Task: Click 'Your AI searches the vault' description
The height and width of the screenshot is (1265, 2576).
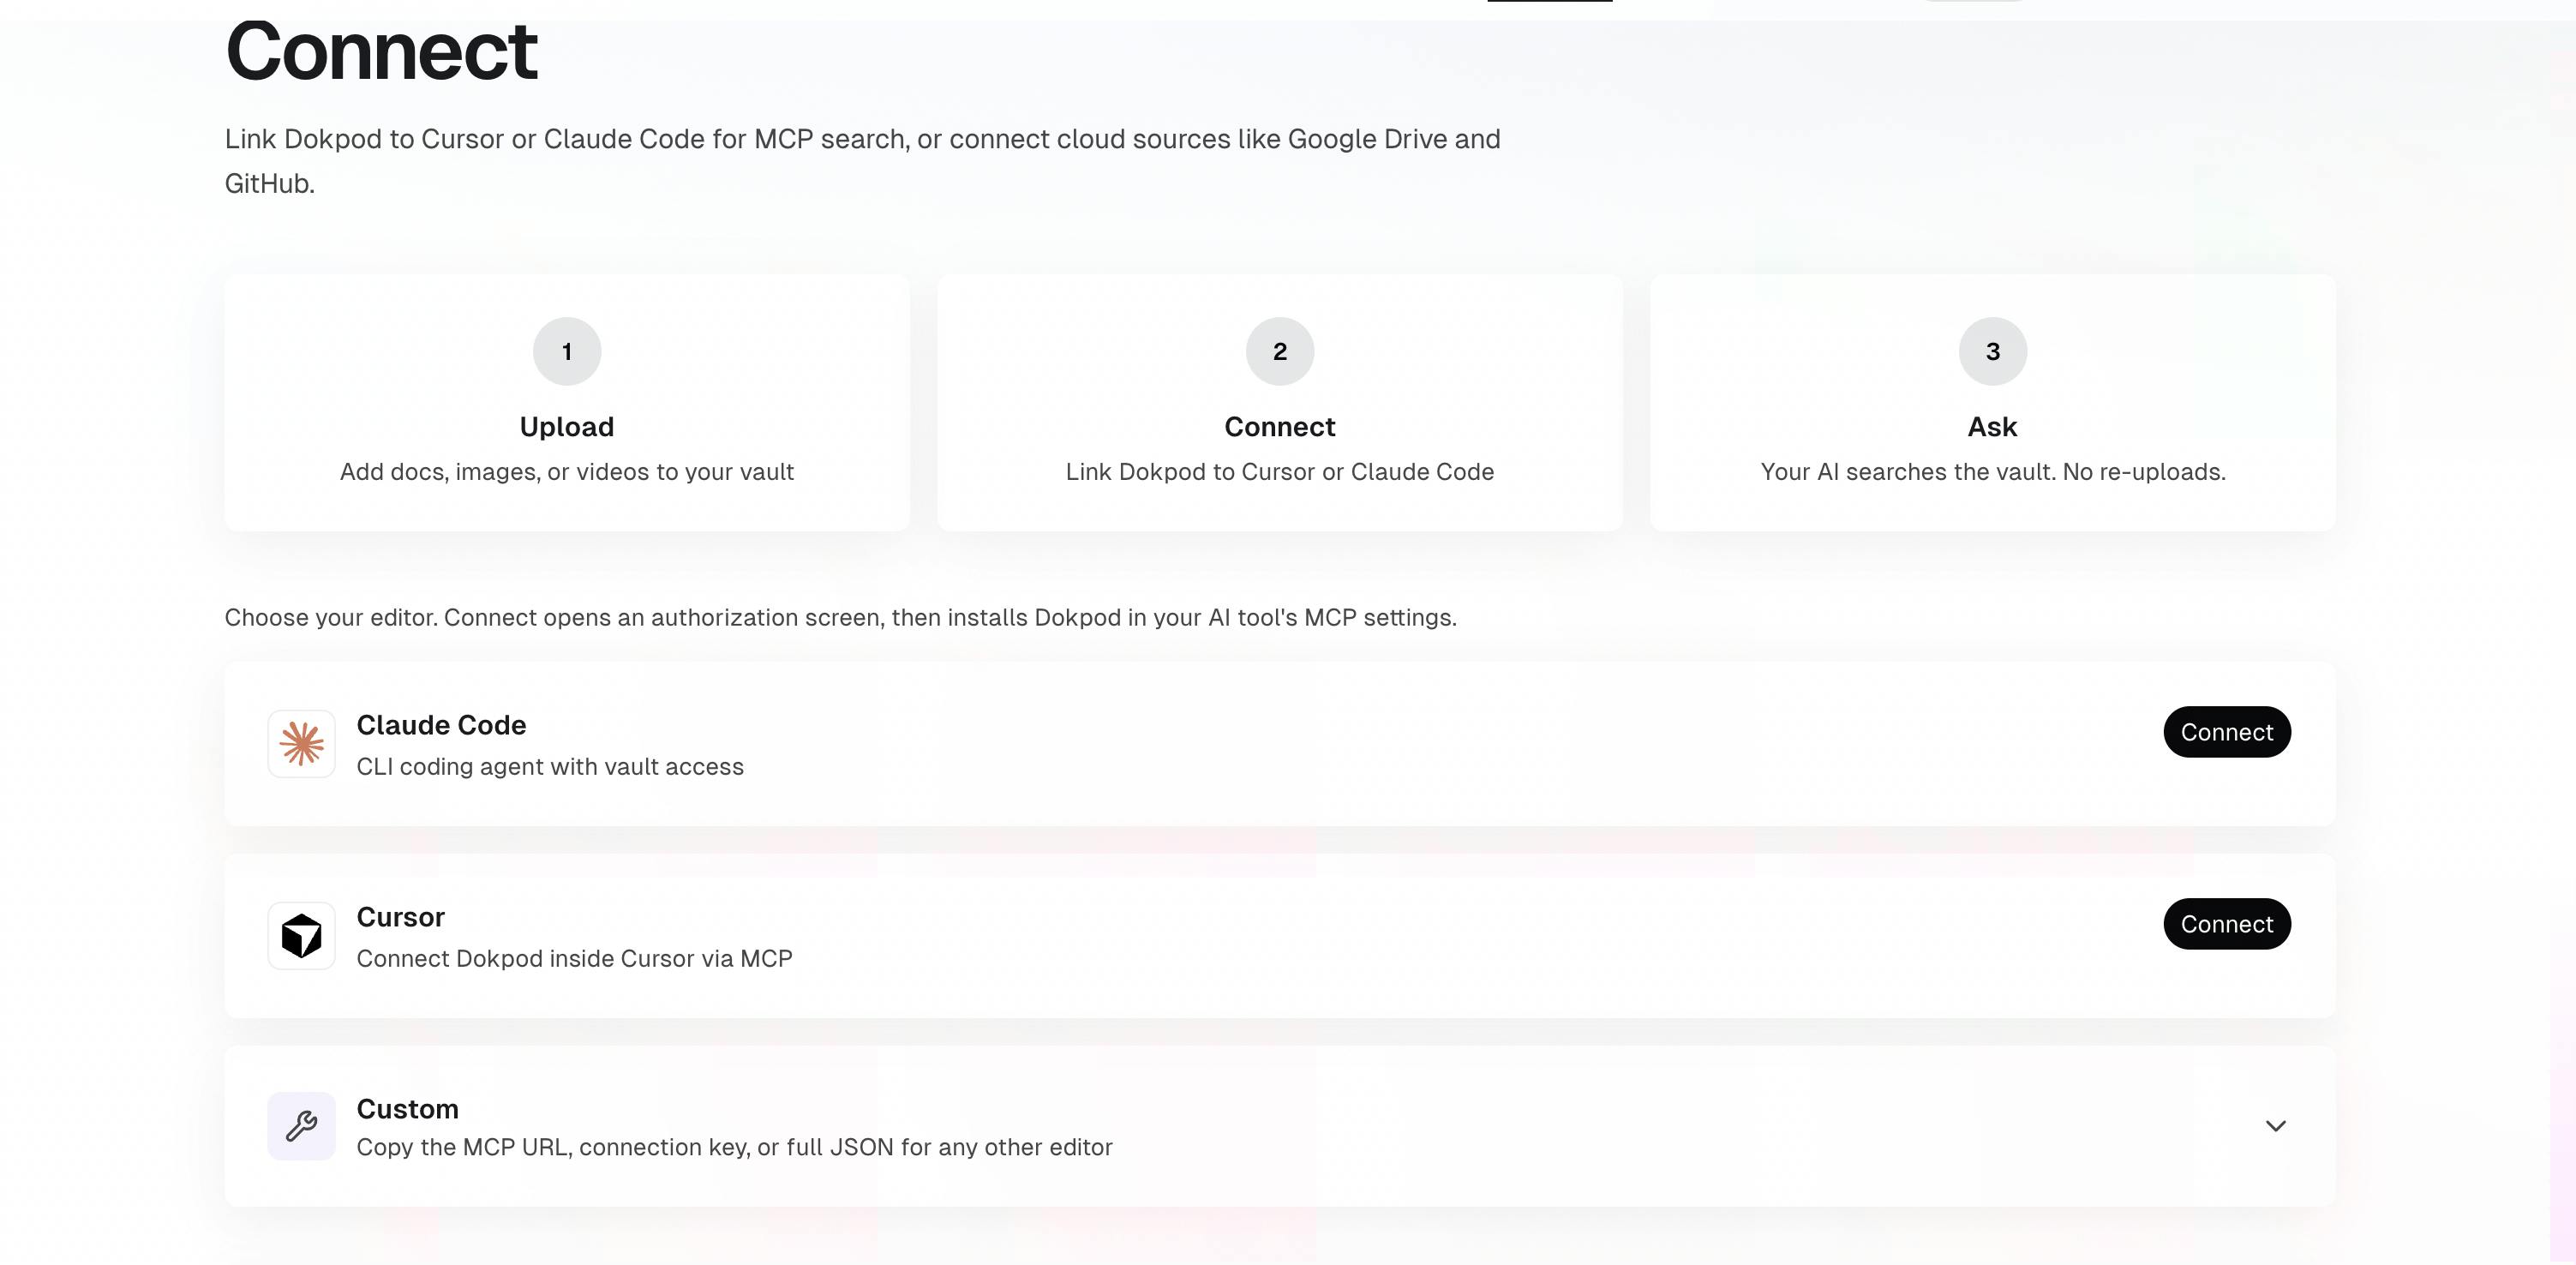Action: 1993,472
